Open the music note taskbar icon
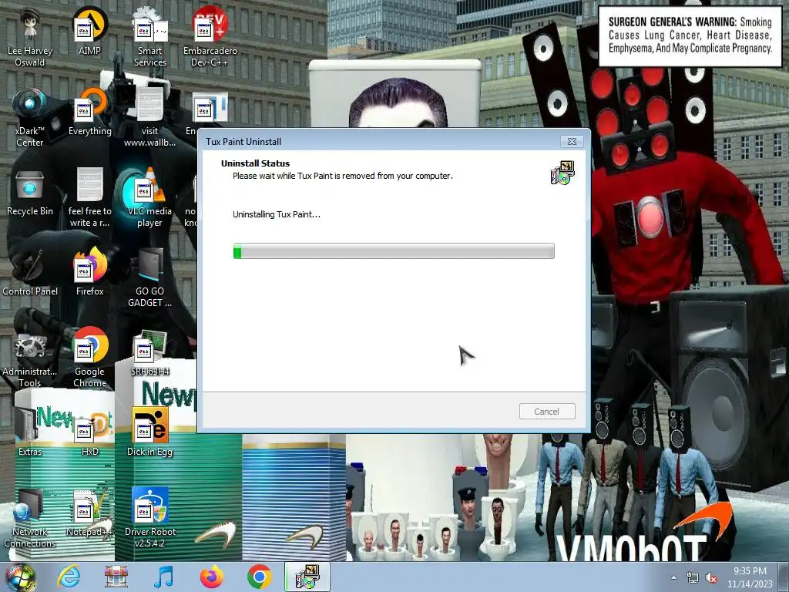Viewport: 789px width, 592px height. [163, 577]
